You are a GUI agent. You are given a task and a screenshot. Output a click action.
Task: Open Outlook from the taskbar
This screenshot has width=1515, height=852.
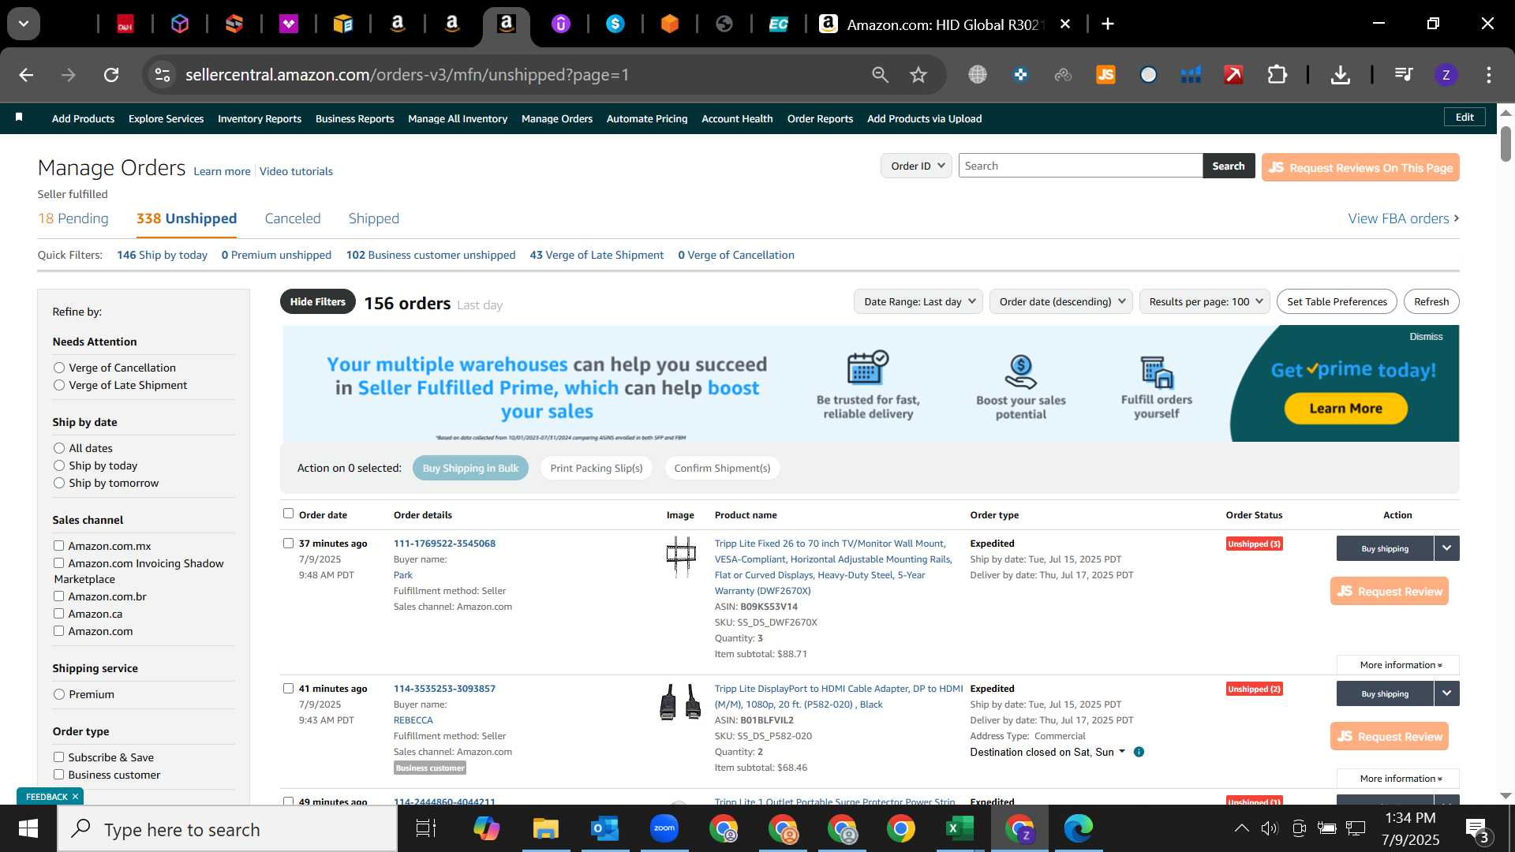pos(605,828)
